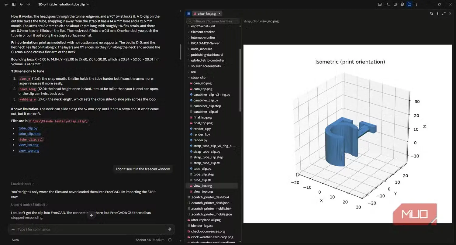Open blender_log.txt in the file tree
Image resolution: width=456 pixels, height=245 pixels.
pos(202,226)
